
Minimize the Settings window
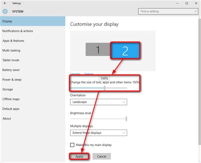(178, 3)
